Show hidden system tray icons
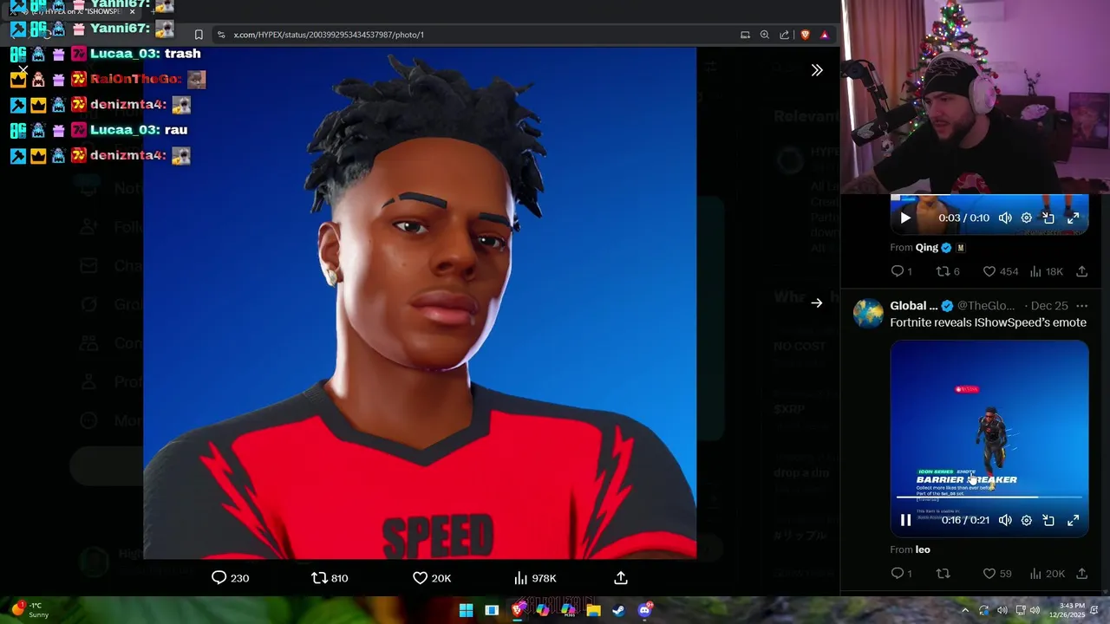 pyautogui.click(x=965, y=610)
